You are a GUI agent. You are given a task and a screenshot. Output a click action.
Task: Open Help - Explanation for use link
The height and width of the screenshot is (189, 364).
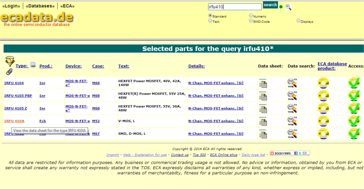(x=145, y=155)
